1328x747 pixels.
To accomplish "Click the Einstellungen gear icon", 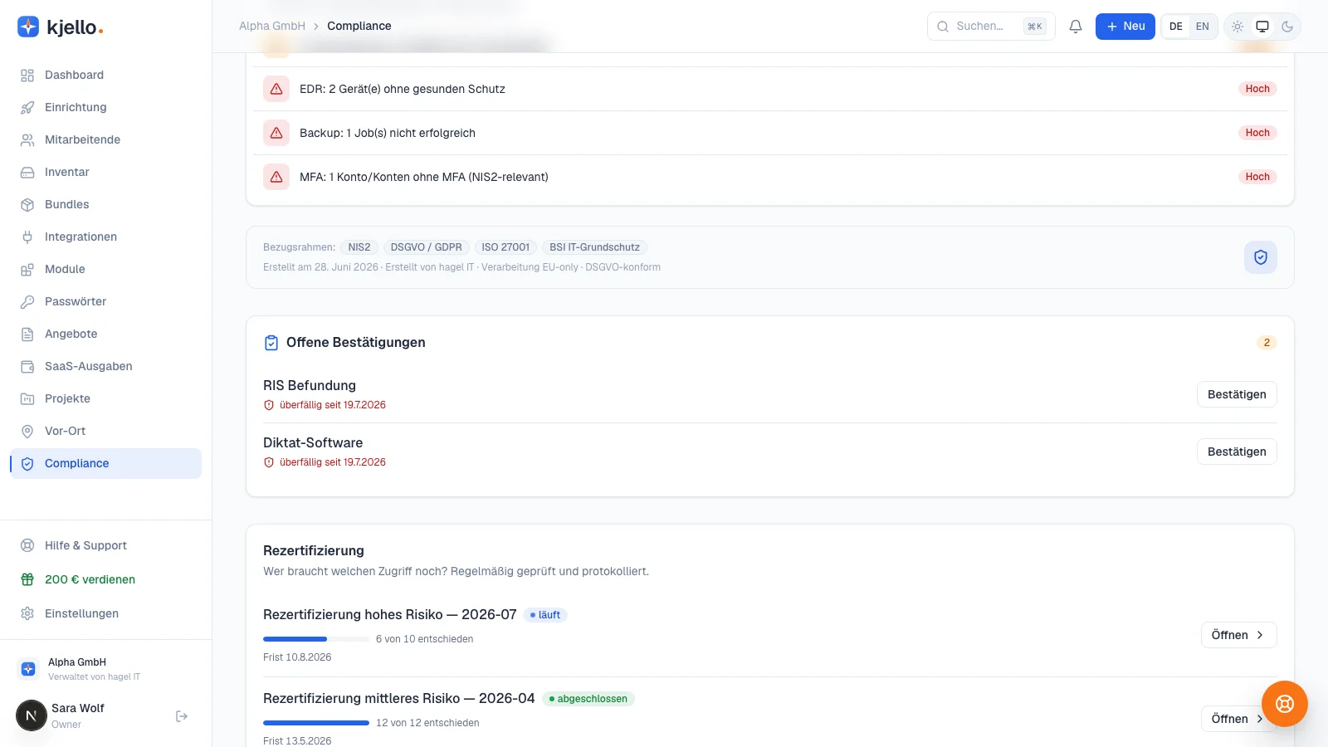I will coord(27,613).
